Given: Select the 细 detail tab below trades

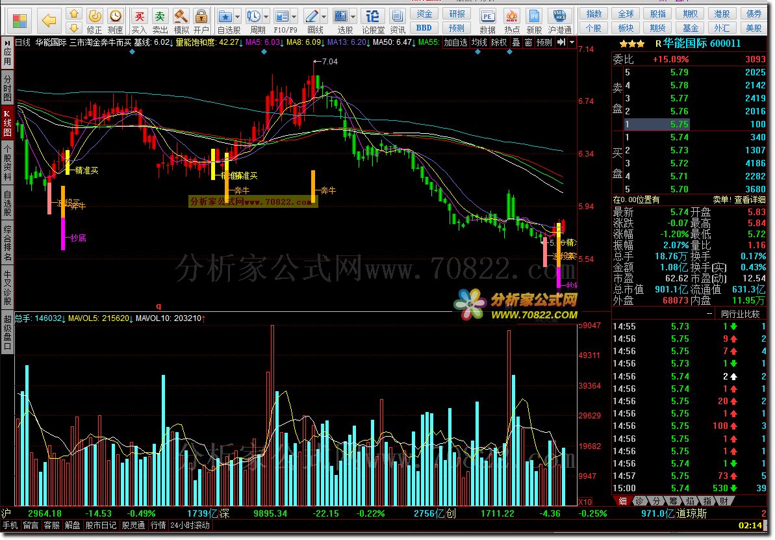Looking at the screenshot, I should click(x=622, y=501).
